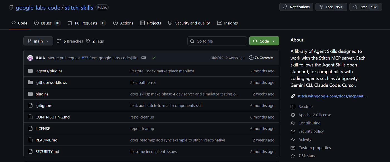Screen dimensions: 390x162
Task: Open 'repo: cleanup' commit in the LICENSE row
Action: [x=142, y=129]
